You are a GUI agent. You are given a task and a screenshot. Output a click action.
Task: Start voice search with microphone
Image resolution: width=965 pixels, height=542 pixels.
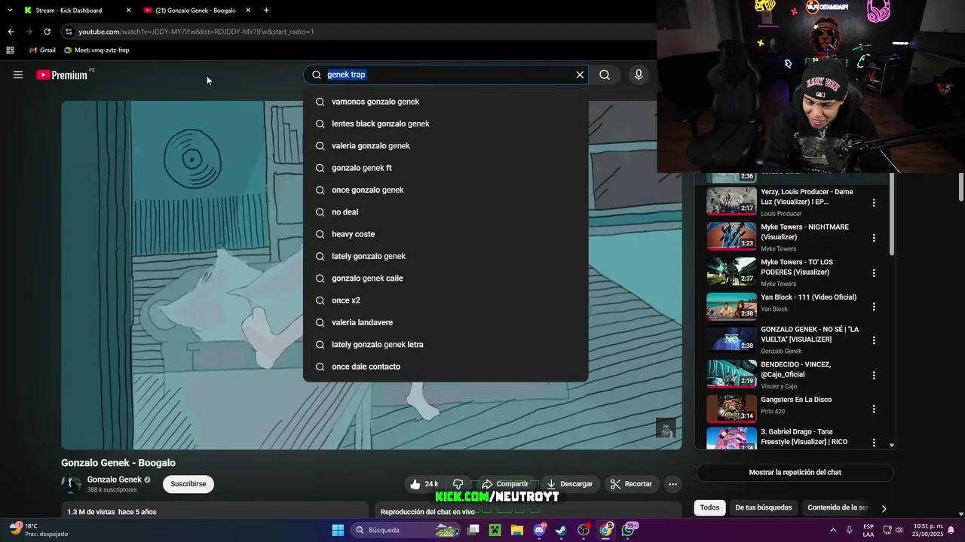pos(639,75)
